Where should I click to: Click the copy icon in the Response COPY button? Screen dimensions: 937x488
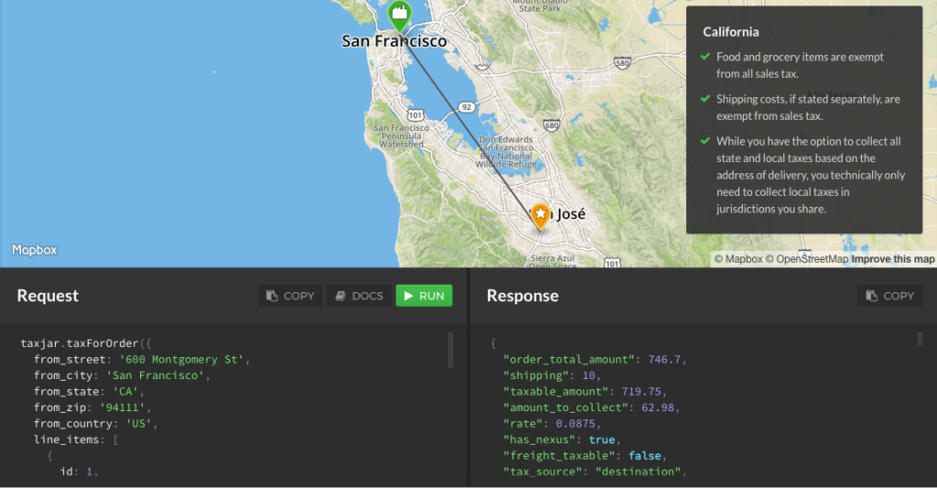871,296
